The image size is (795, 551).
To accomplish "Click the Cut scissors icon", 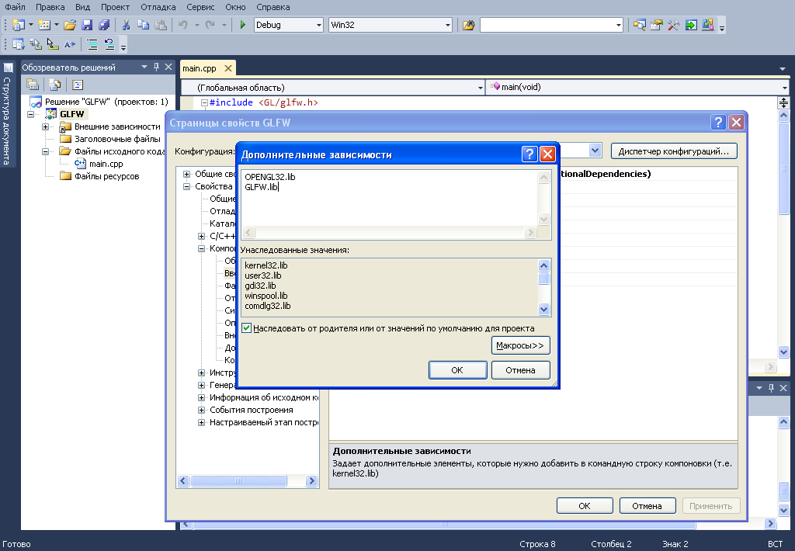I will (127, 25).
